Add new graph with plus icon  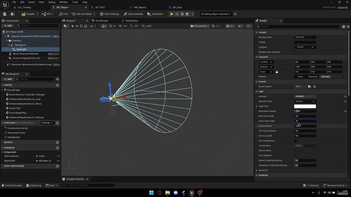click(x=58, y=85)
